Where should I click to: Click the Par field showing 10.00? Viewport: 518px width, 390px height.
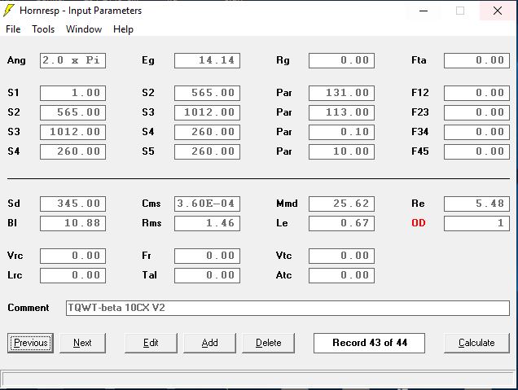pos(341,151)
